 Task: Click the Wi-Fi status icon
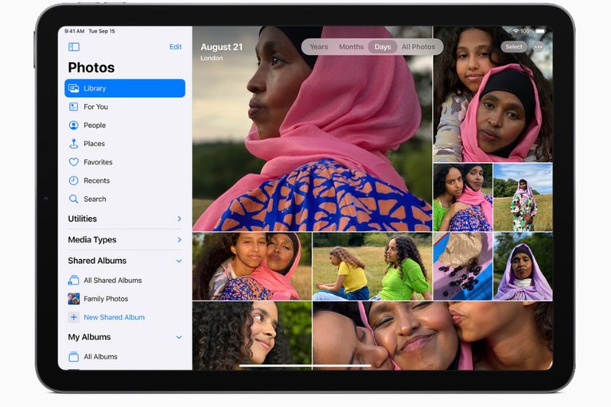click(516, 31)
